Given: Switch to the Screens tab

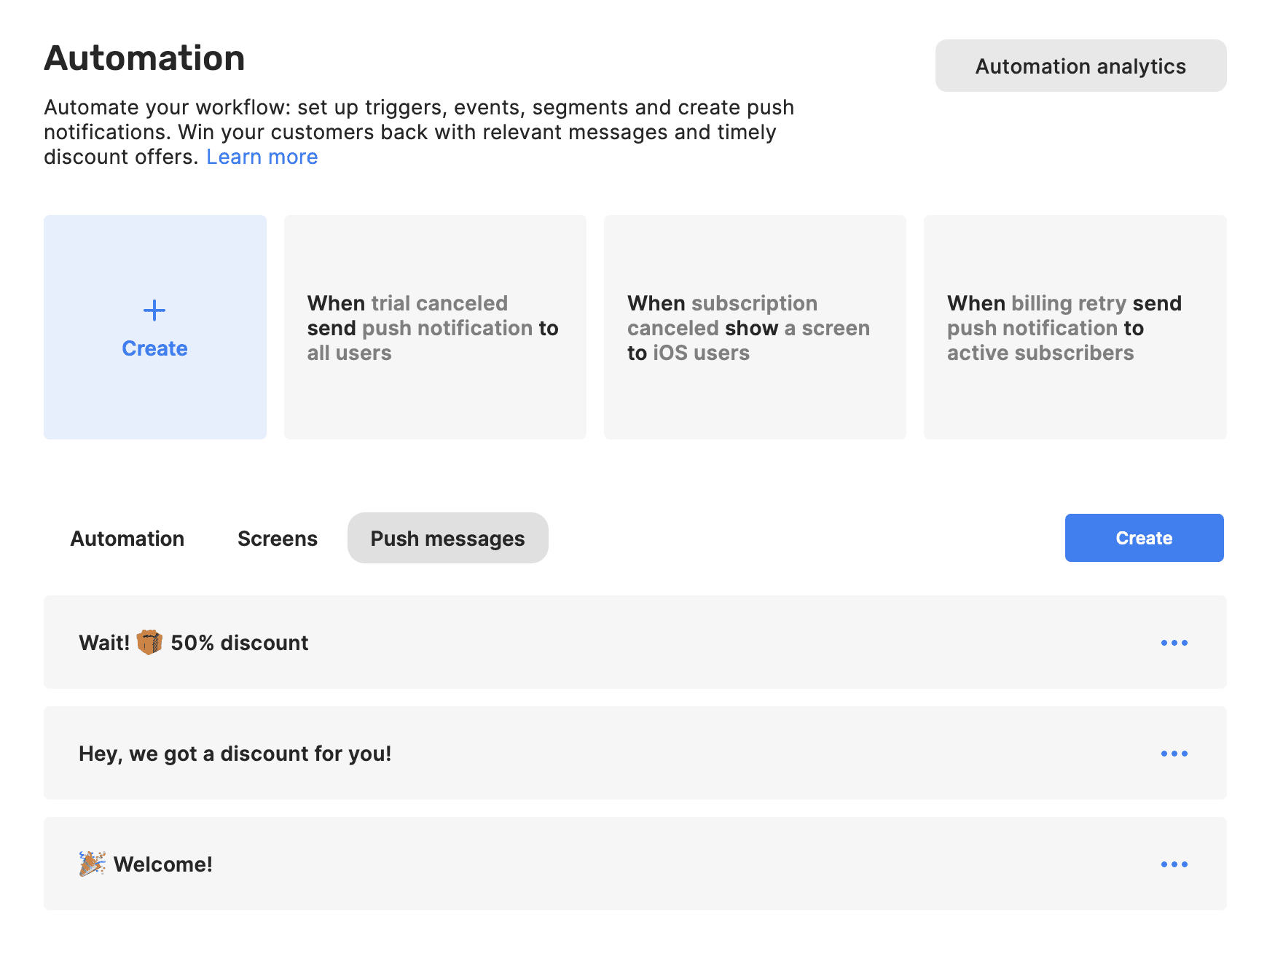Looking at the screenshot, I should tap(277, 538).
